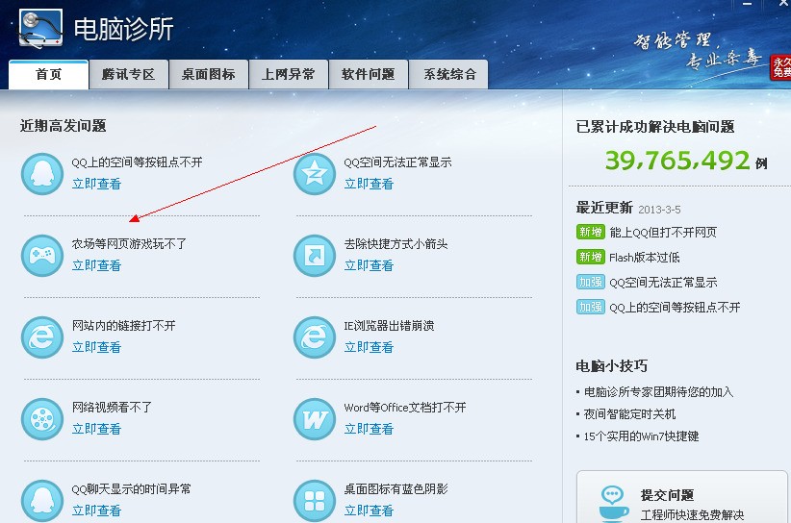Click the 新增 badge beside Flash版本过低
Screen dimensions: 791x523
(590, 257)
